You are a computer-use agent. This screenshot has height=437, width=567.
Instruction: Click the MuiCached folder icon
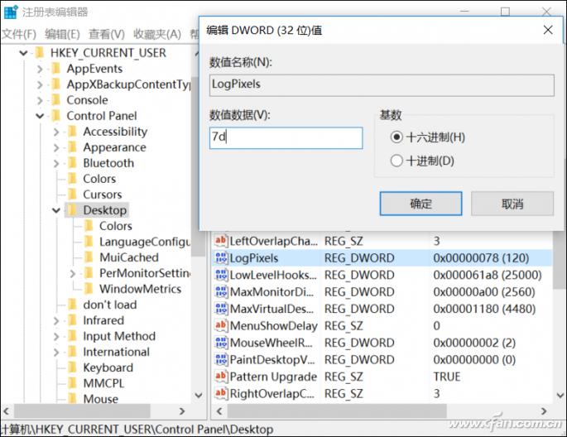[89, 257]
